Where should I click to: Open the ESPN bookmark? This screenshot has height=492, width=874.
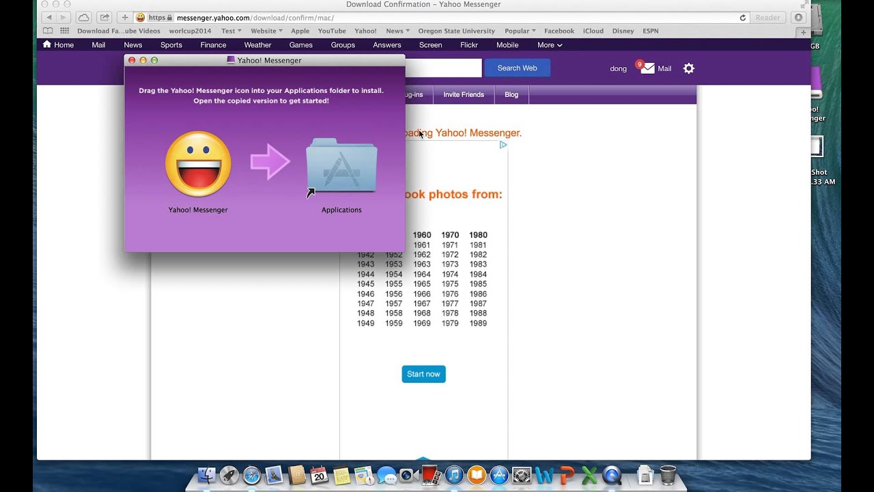[651, 31]
